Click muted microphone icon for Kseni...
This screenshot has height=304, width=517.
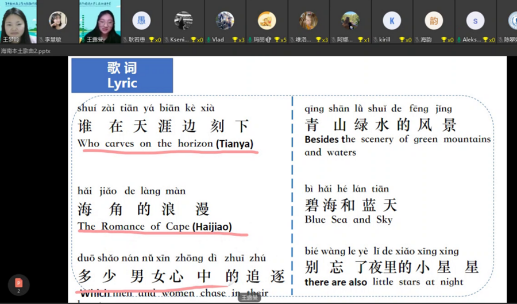click(167, 40)
